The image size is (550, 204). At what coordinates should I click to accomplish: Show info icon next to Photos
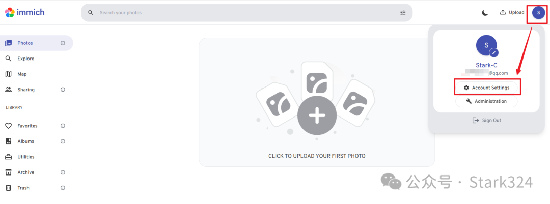click(63, 43)
